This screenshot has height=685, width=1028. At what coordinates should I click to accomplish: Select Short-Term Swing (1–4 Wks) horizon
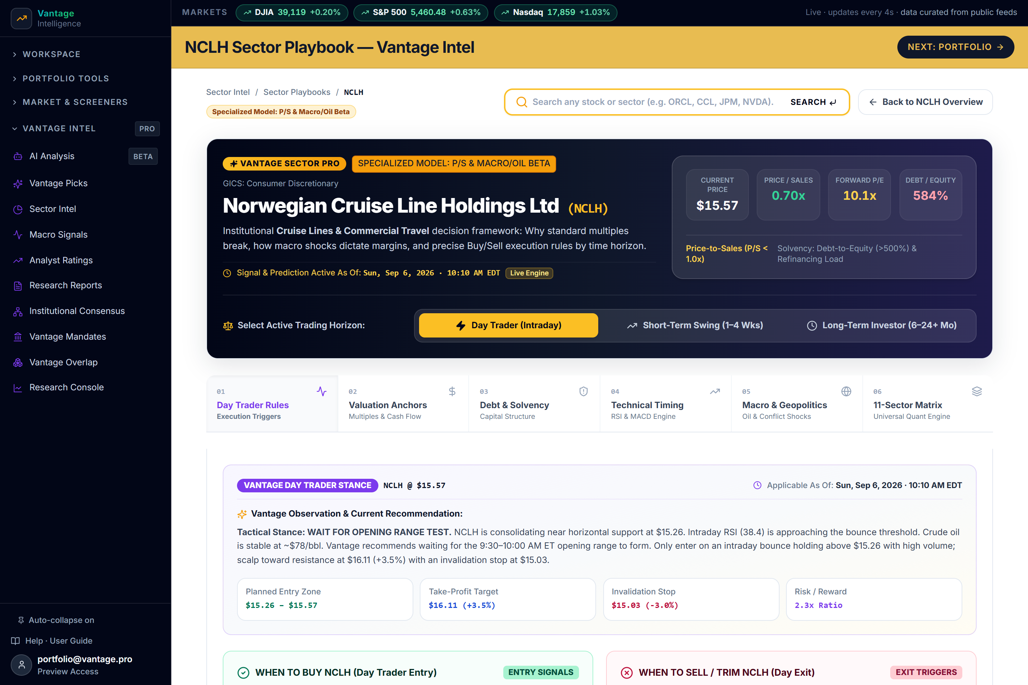coord(695,325)
